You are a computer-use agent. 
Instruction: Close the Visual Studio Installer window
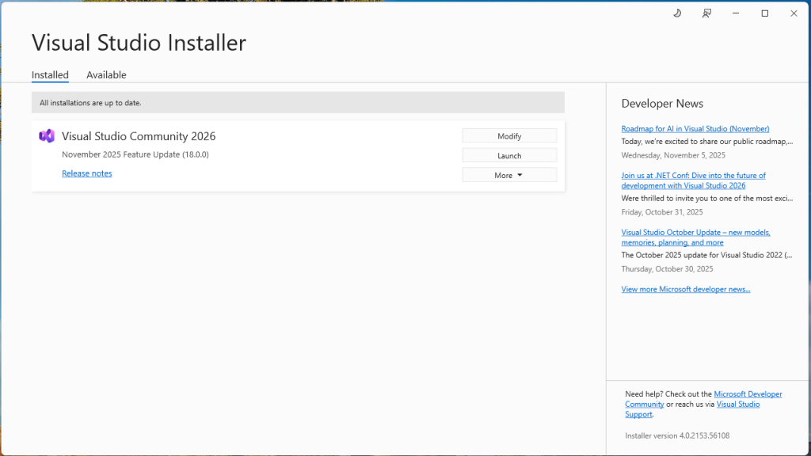(794, 13)
